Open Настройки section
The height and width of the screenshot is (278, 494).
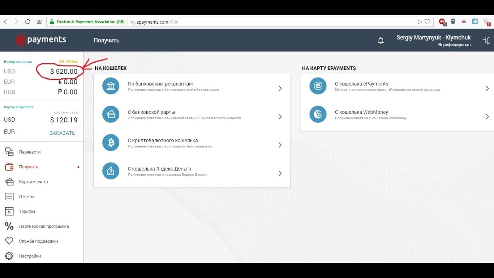pyautogui.click(x=30, y=256)
